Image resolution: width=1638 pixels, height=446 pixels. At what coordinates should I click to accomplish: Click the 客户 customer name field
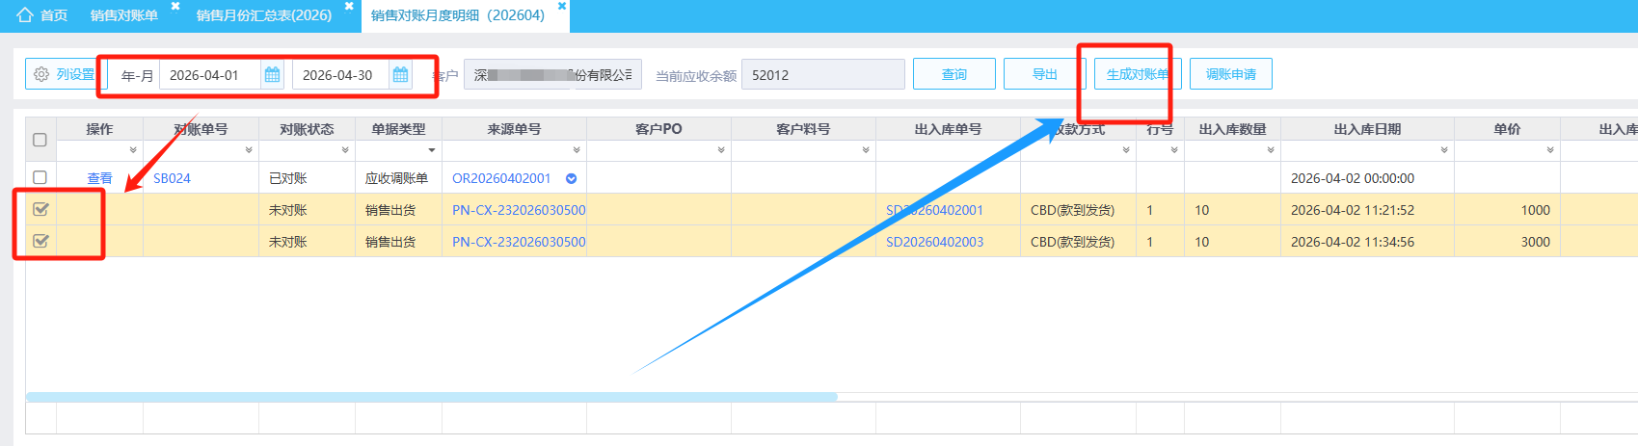pos(552,75)
